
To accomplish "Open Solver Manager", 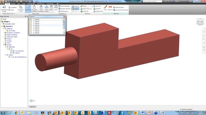I will [x=64, y=6].
